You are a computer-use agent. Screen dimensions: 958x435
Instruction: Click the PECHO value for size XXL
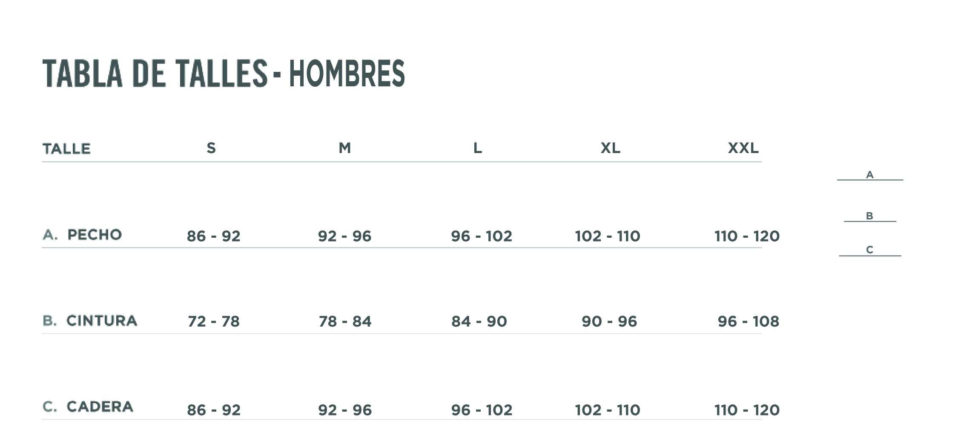tap(747, 236)
